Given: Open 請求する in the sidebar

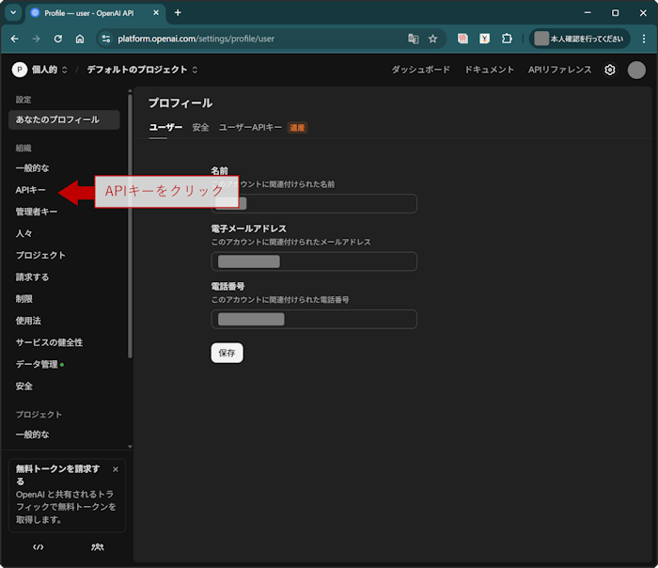Looking at the screenshot, I should pyautogui.click(x=33, y=277).
